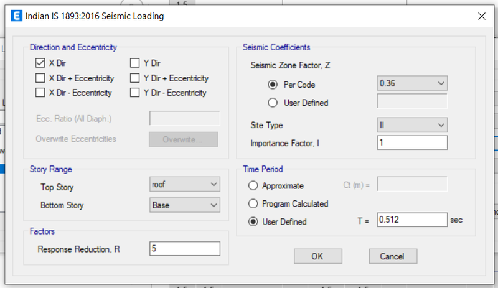The height and width of the screenshot is (288, 498).
Task: Uncheck the X Dir checkbox
Action: coord(40,63)
